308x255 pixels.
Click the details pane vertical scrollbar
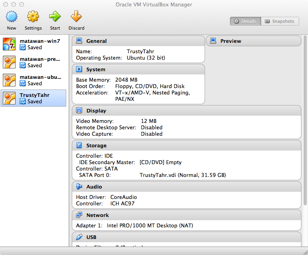pos(305,120)
